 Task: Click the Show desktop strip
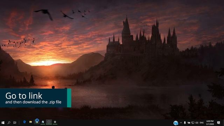223,123
